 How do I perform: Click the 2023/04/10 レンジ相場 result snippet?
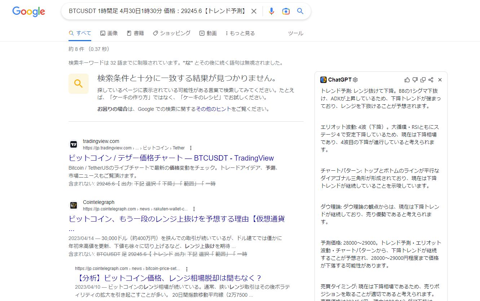[x=182, y=291]
